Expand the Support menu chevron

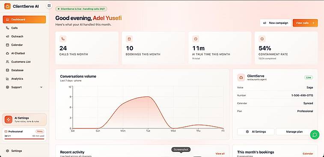click(41, 87)
